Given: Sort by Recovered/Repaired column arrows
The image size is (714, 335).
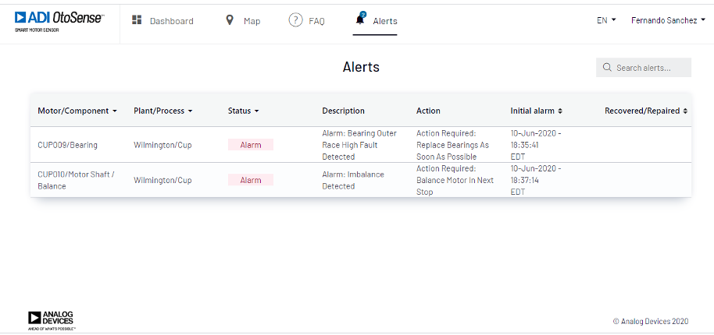Looking at the screenshot, I should [685, 111].
